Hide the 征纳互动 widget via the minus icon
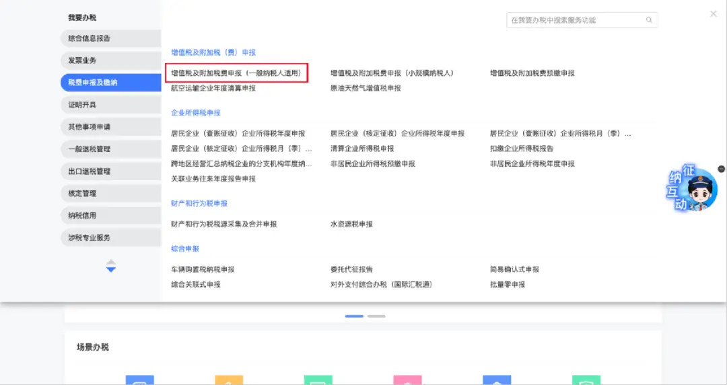 pos(722,169)
